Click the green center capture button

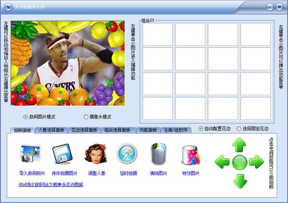[x=239, y=162]
